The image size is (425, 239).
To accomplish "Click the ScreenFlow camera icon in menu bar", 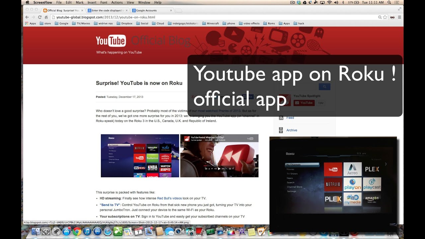I will tap(293, 2).
